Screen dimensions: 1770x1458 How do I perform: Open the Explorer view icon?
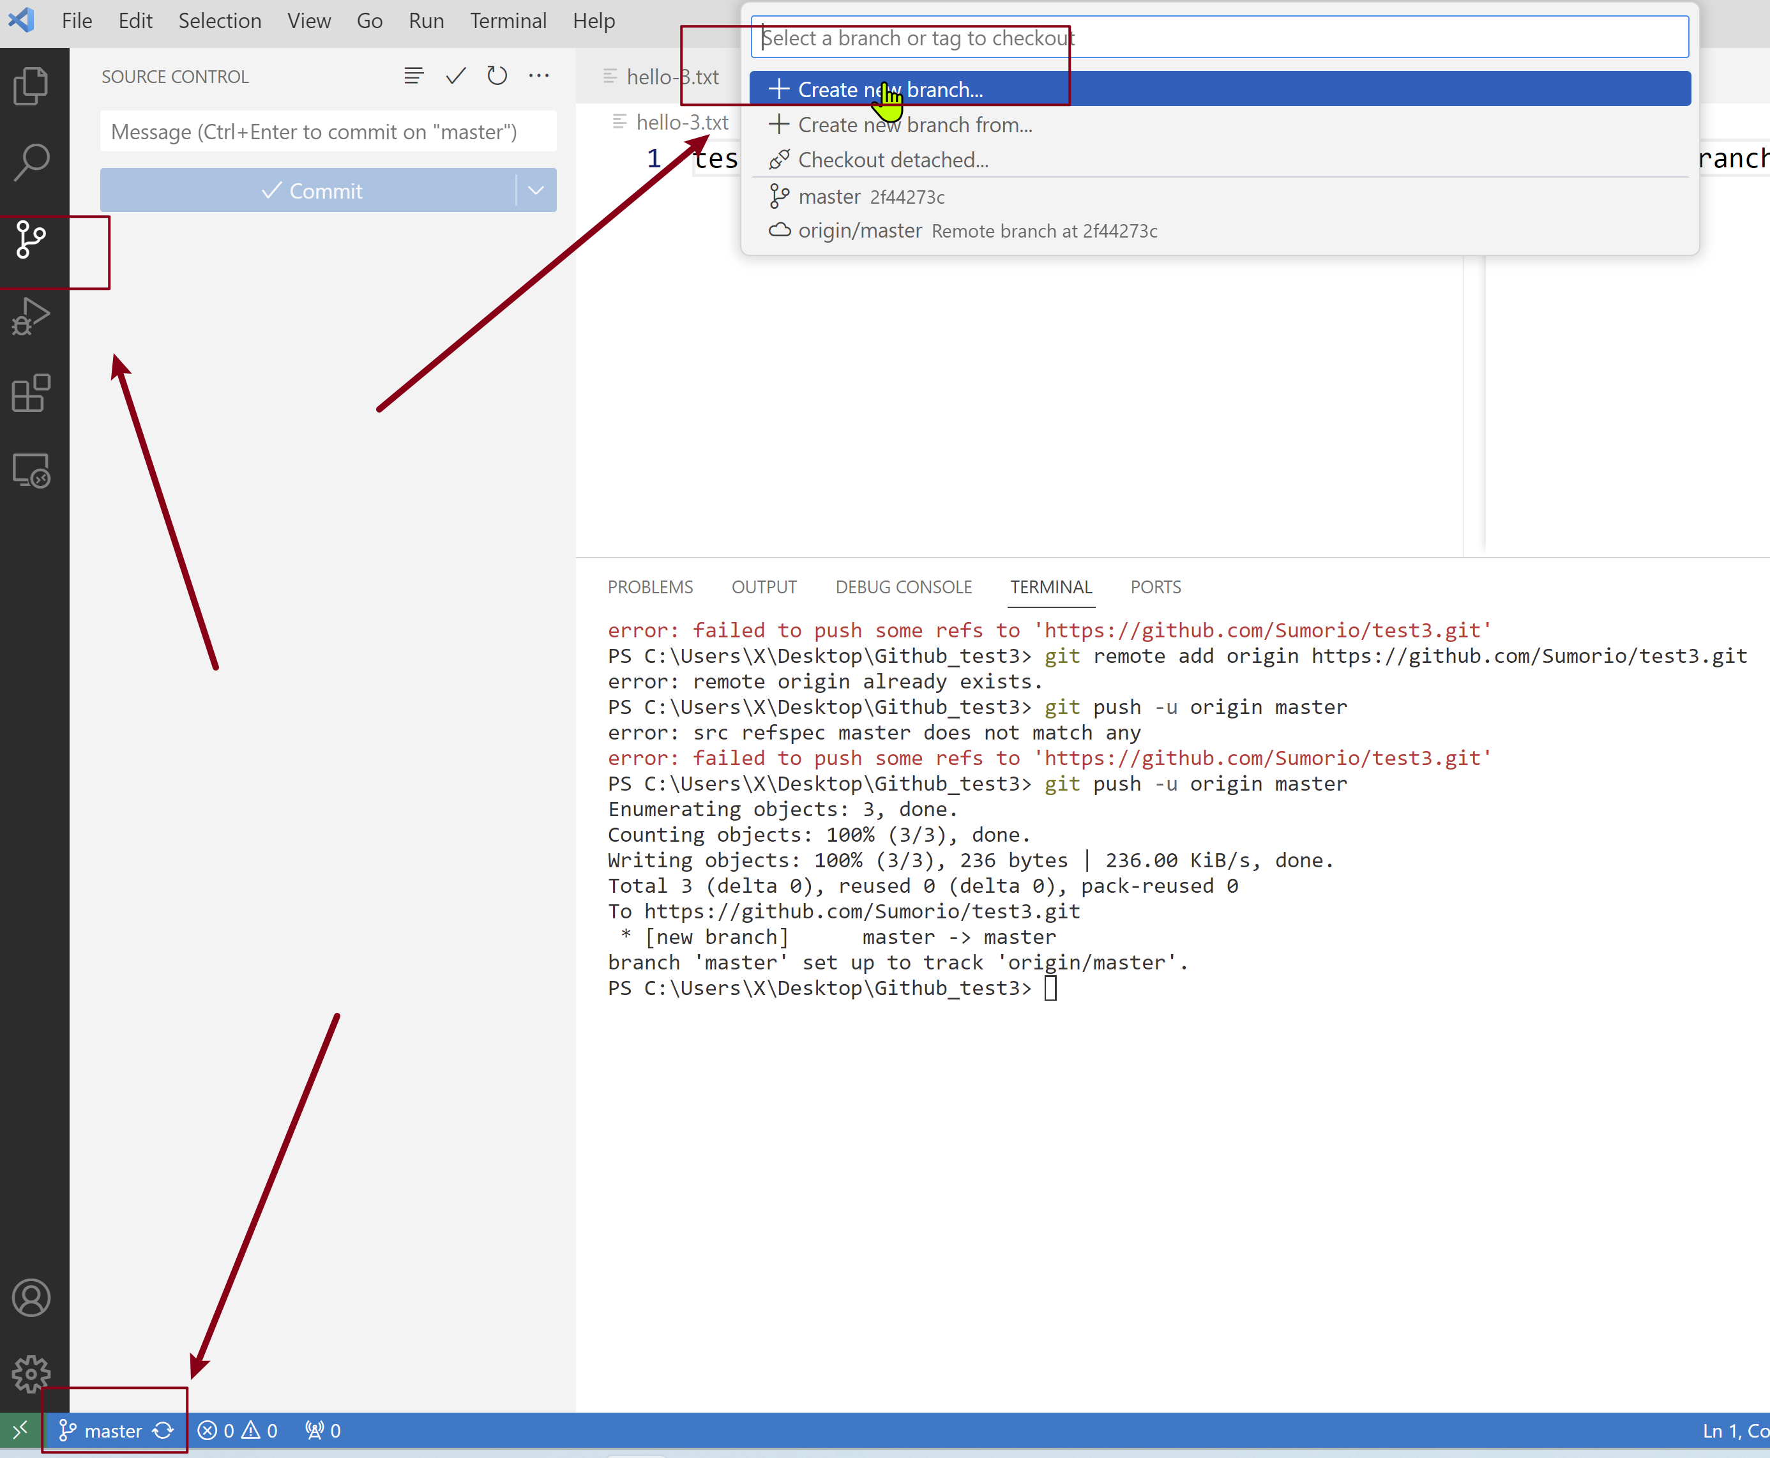31,86
